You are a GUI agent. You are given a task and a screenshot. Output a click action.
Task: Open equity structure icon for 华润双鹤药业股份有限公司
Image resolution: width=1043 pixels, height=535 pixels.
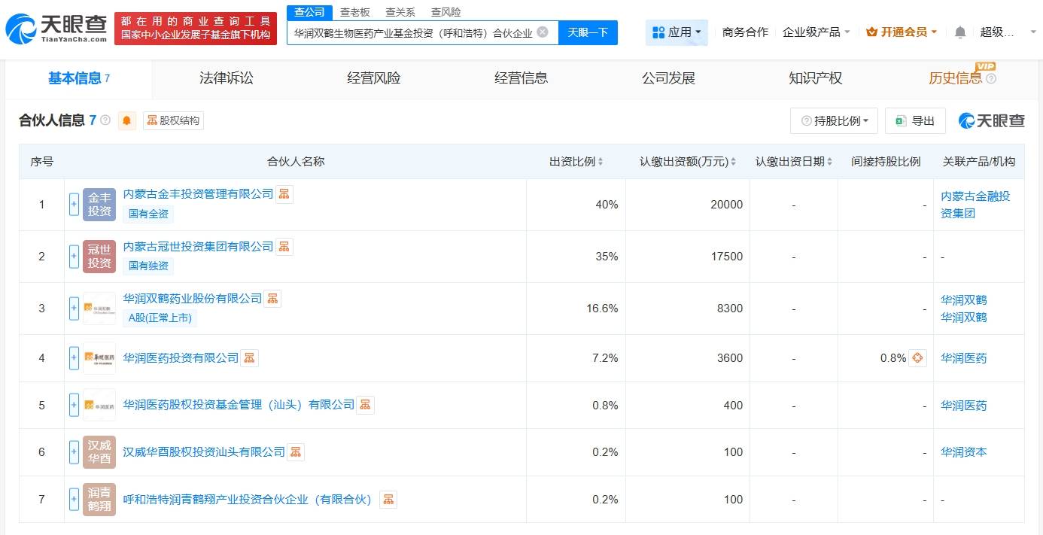pyautogui.click(x=272, y=298)
